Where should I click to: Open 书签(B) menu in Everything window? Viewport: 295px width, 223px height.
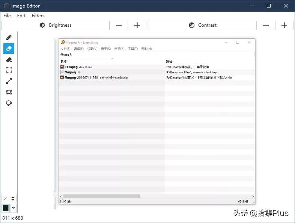click(x=119, y=49)
